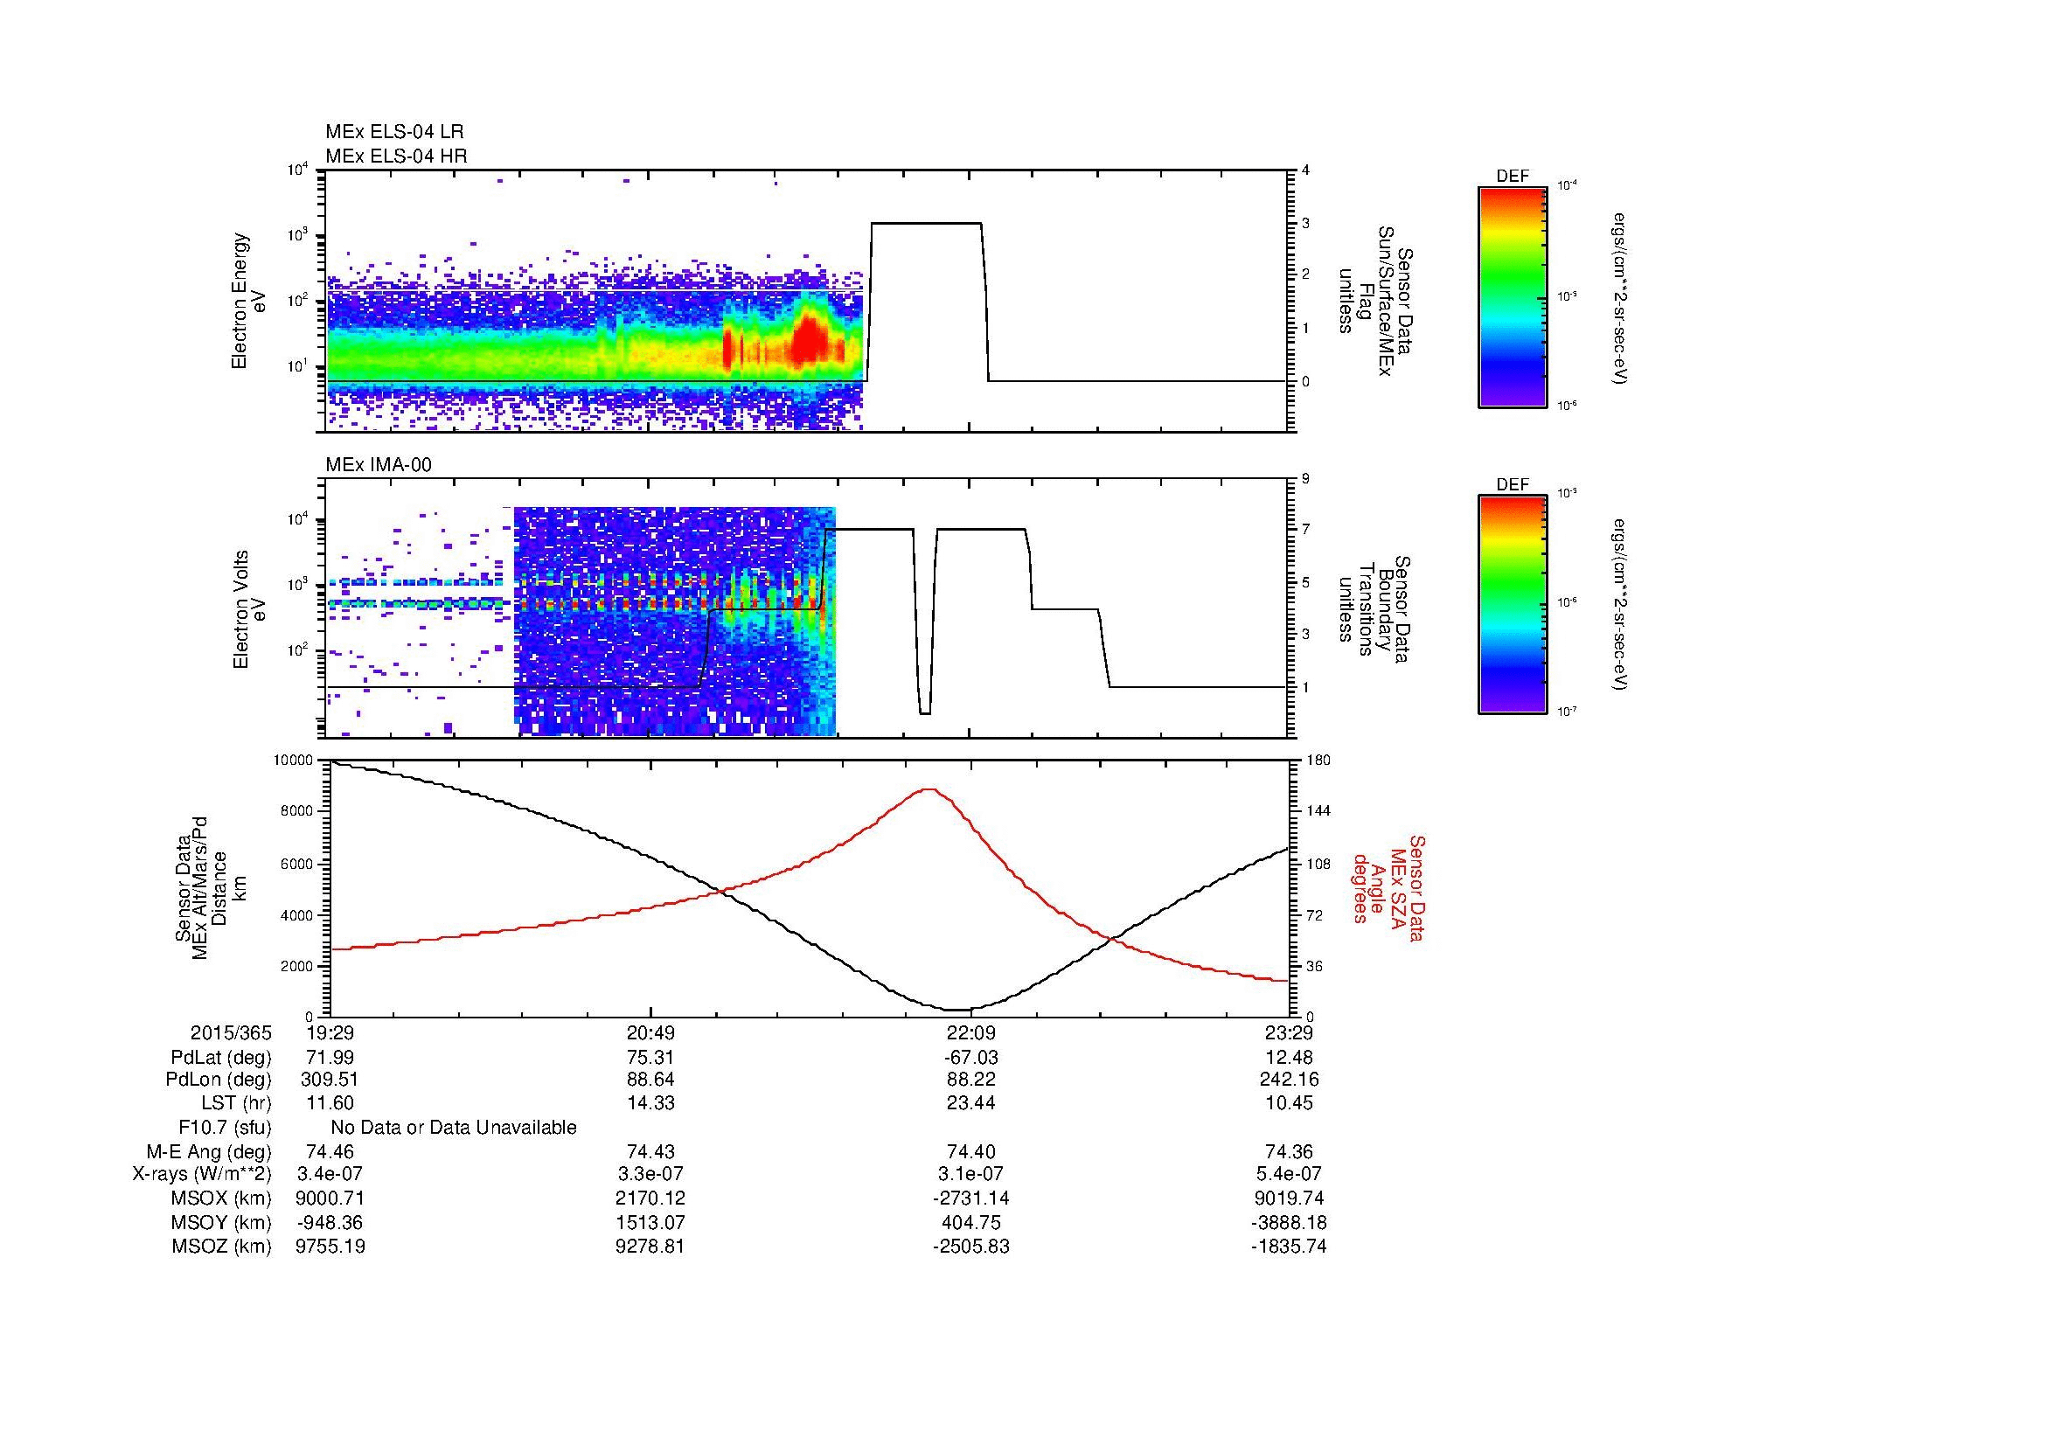Click the 'Sun/Surface/MEx Flag' right axis label
Viewport: 2045px width, 1445px height.
[x=1375, y=302]
